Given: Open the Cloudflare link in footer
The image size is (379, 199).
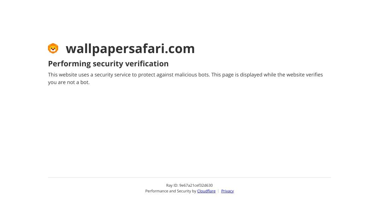Looking at the screenshot, I should click(x=206, y=191).
